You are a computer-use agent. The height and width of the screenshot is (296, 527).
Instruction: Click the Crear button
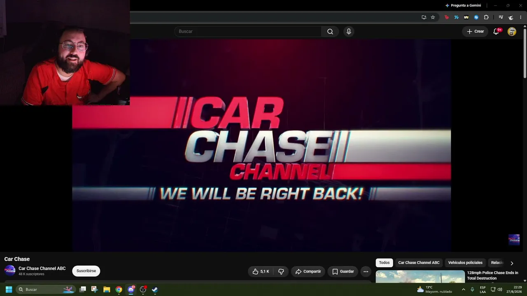coord(475,32)
